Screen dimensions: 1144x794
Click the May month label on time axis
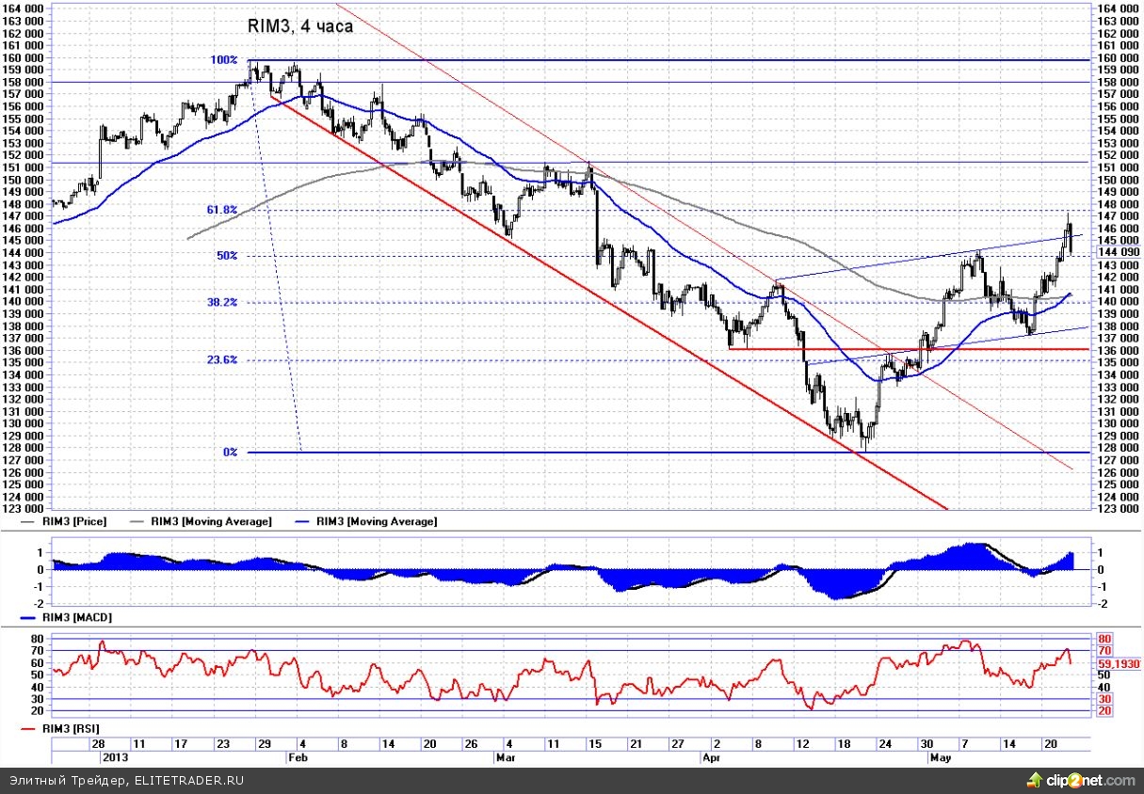tap(939, 756)
